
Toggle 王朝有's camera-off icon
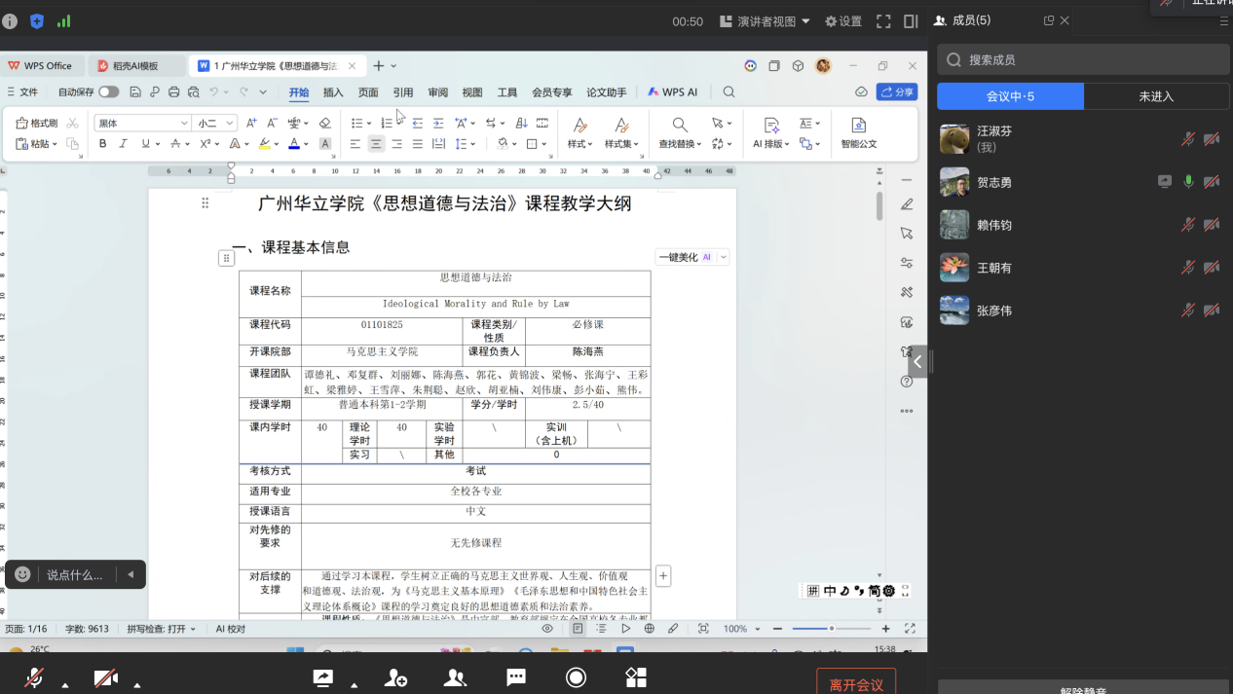1212,268
